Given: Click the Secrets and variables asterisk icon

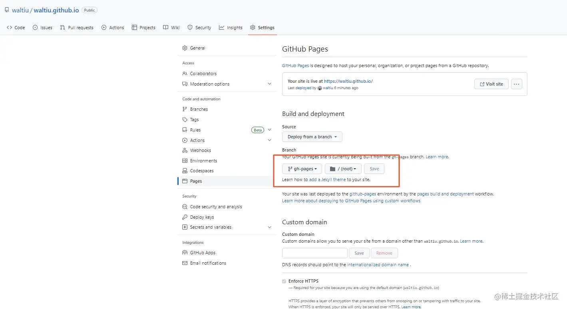Looking at the screenshot, I should 185,227.
